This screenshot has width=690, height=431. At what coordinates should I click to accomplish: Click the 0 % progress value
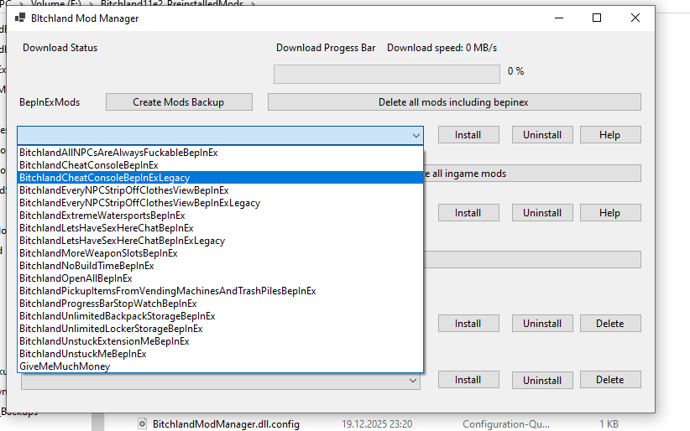[x=515, y=71]
